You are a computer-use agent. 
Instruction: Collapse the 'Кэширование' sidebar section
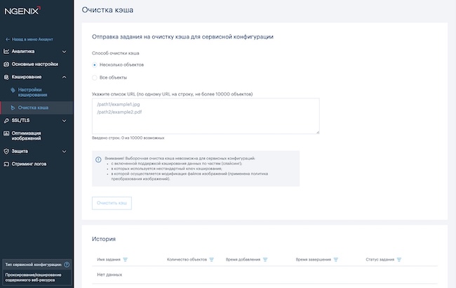(x=64, y=77)
